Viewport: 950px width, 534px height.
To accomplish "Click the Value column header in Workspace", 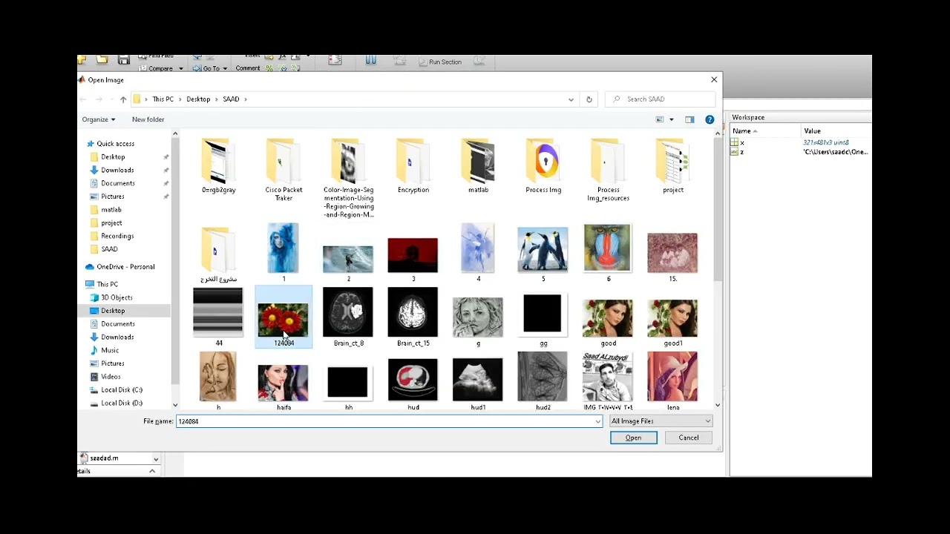I will point(836,131).
